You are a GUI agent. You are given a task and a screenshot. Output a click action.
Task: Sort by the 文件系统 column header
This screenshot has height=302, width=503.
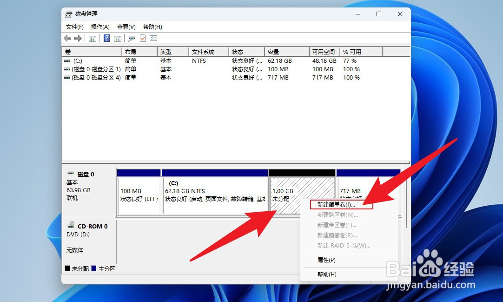[x=209, y=52]
